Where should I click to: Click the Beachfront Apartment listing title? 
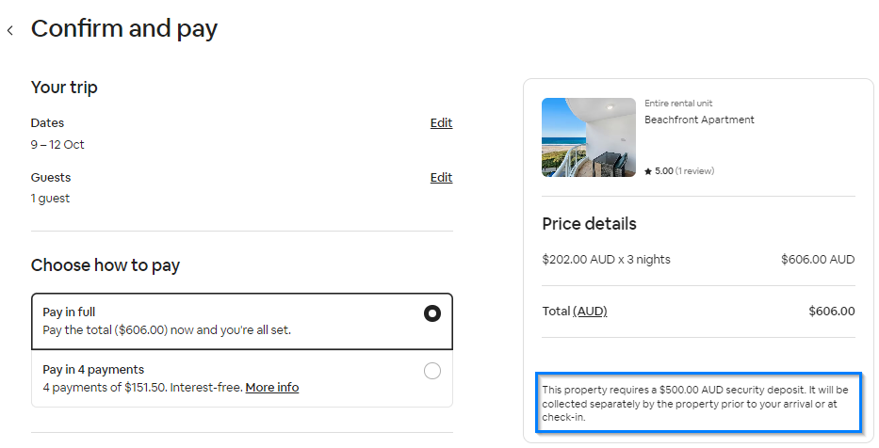coord(699,120)
